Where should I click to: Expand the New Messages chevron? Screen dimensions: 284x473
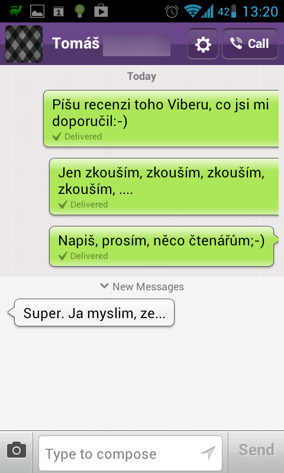(104, 286)
